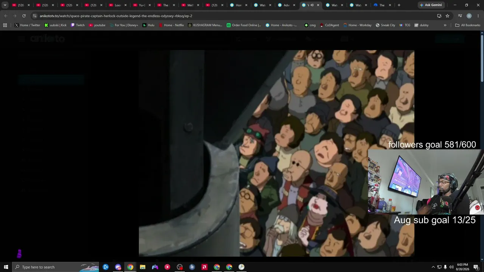Image resolution: width=484 pixels, height=272 pixels.
Task: Switch to the 'Yu-G' YouTube tab
Action: point(142,5)
